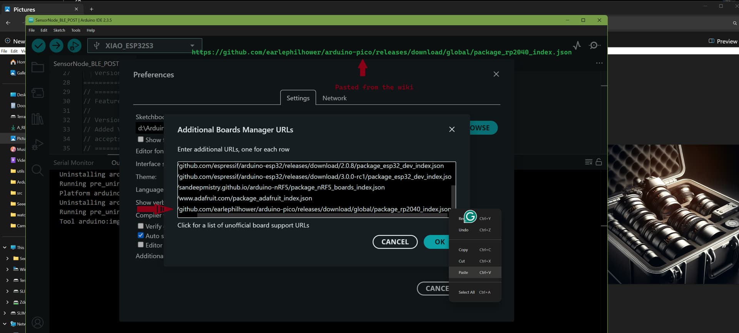739x333 pixels.
Task: Open the Search sidebar icon
Action: pos(37,170)
